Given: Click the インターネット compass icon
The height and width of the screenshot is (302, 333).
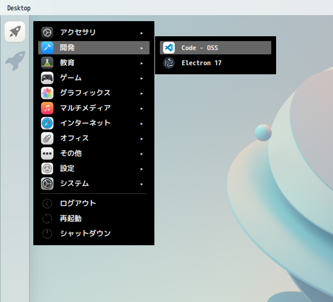Looking at the screenshot, I should pyautogui.click(x=47, y=123).
